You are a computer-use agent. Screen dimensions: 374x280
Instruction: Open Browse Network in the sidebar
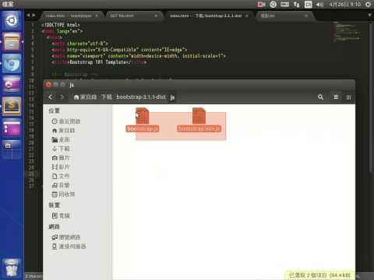click(66, 237)
